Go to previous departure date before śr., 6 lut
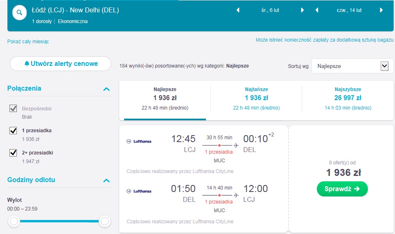 (x=238, y=10)
